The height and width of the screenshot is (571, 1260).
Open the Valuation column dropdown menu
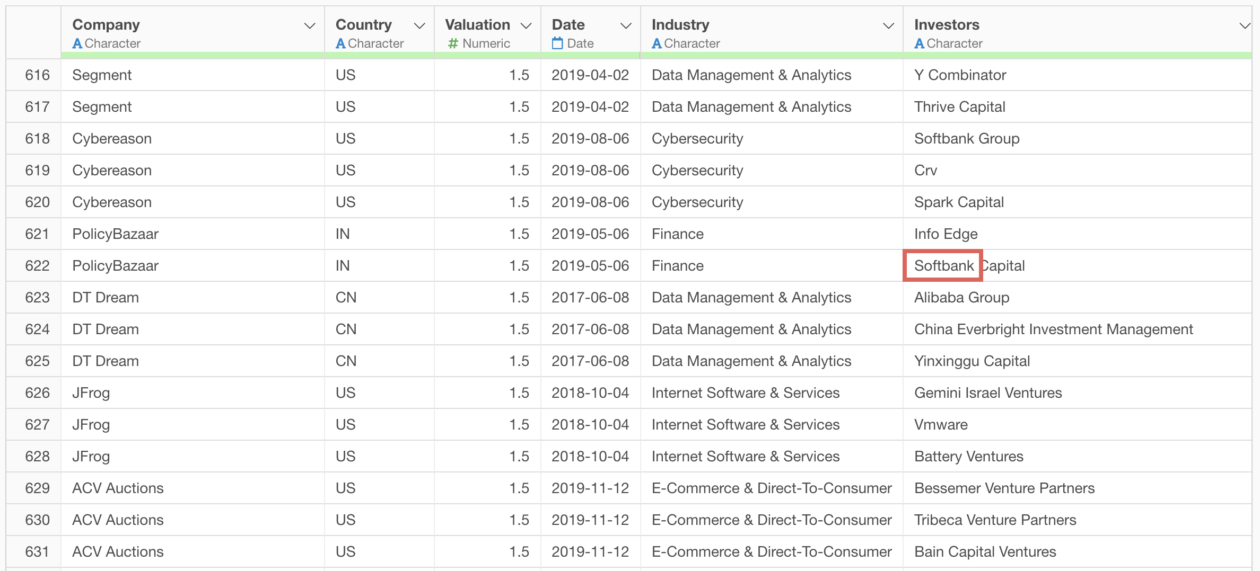coord(526,25)
